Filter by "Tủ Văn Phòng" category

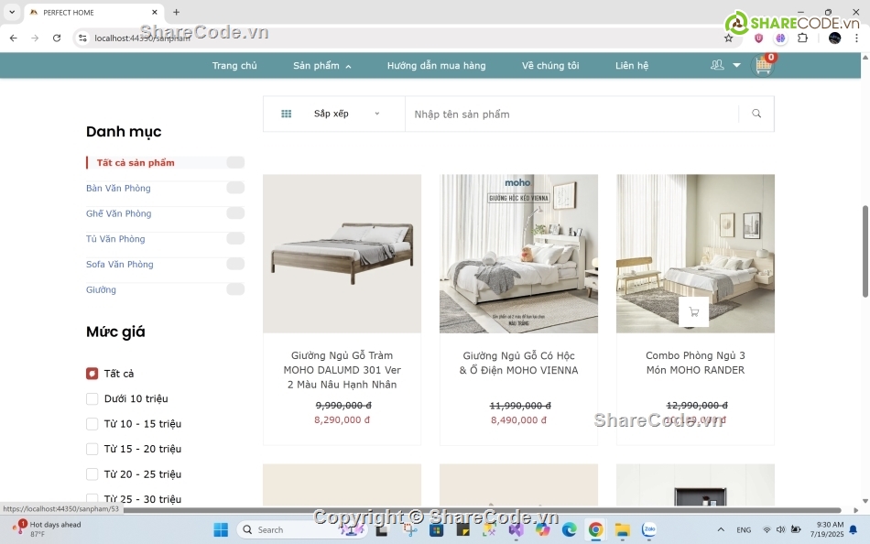[115, 239]
